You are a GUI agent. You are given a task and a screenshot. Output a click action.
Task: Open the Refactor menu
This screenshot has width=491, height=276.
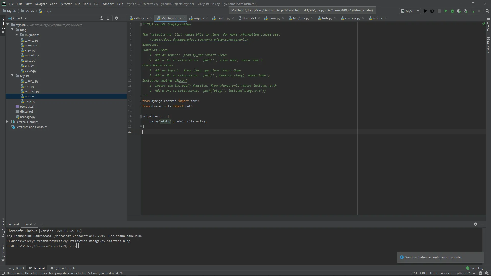pyautogui.click(x=66, y=4)
